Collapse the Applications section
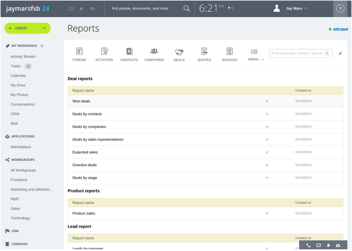This screenshot has height=251, width=352. 23,136
